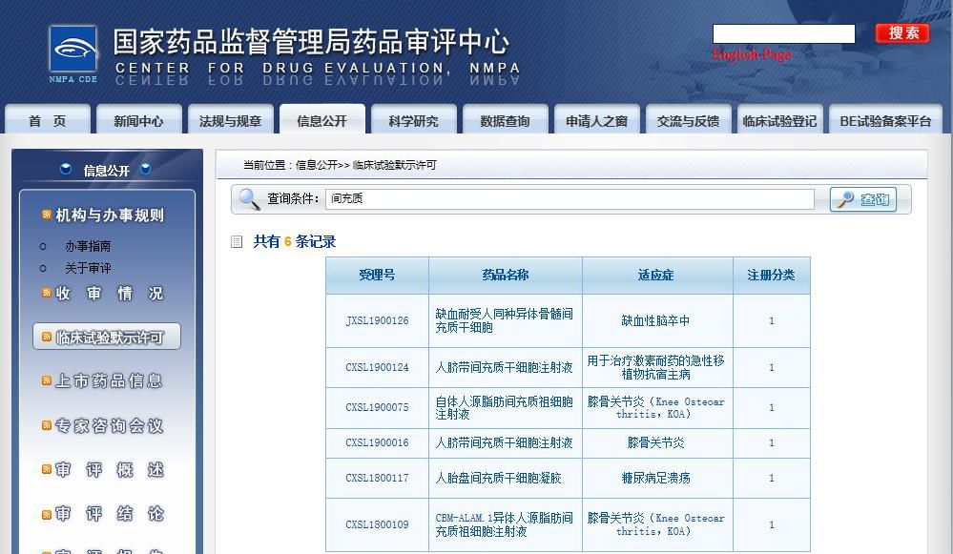The width and height of the screenshot is (953, 554).
Task: Click the magnifier icon beside 查询条件
Action: [x=249, y=198]
